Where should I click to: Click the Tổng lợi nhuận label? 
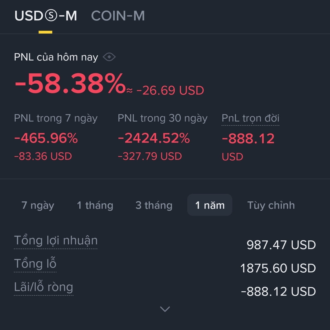click(56, 240)
